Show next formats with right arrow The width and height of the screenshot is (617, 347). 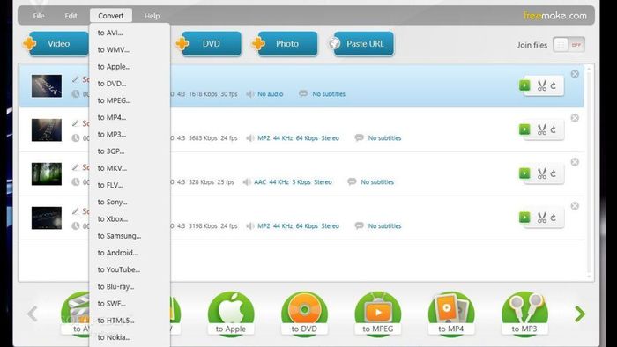pyautogui.click(x=580, y=314)
